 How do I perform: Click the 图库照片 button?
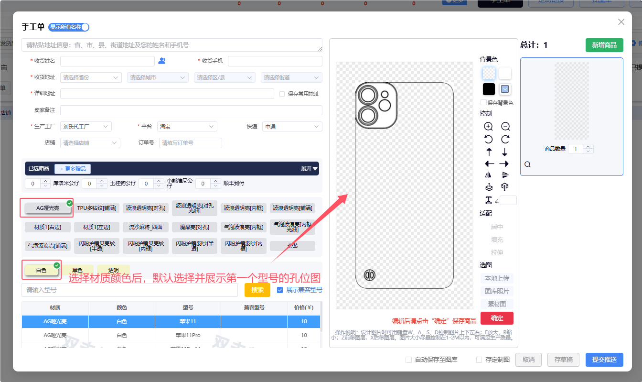tap(497, 291)
